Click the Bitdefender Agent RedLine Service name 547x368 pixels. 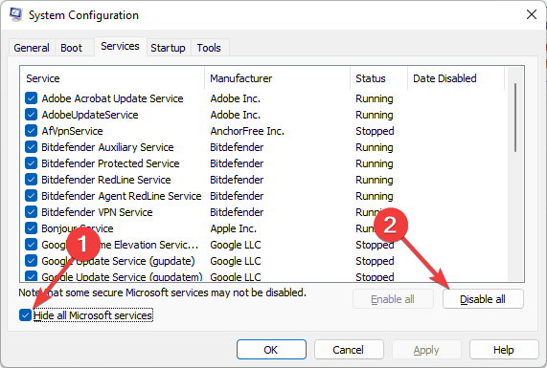click(x=122, y=196)
